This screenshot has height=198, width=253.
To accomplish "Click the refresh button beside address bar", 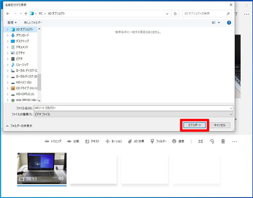I will point(175,14).
